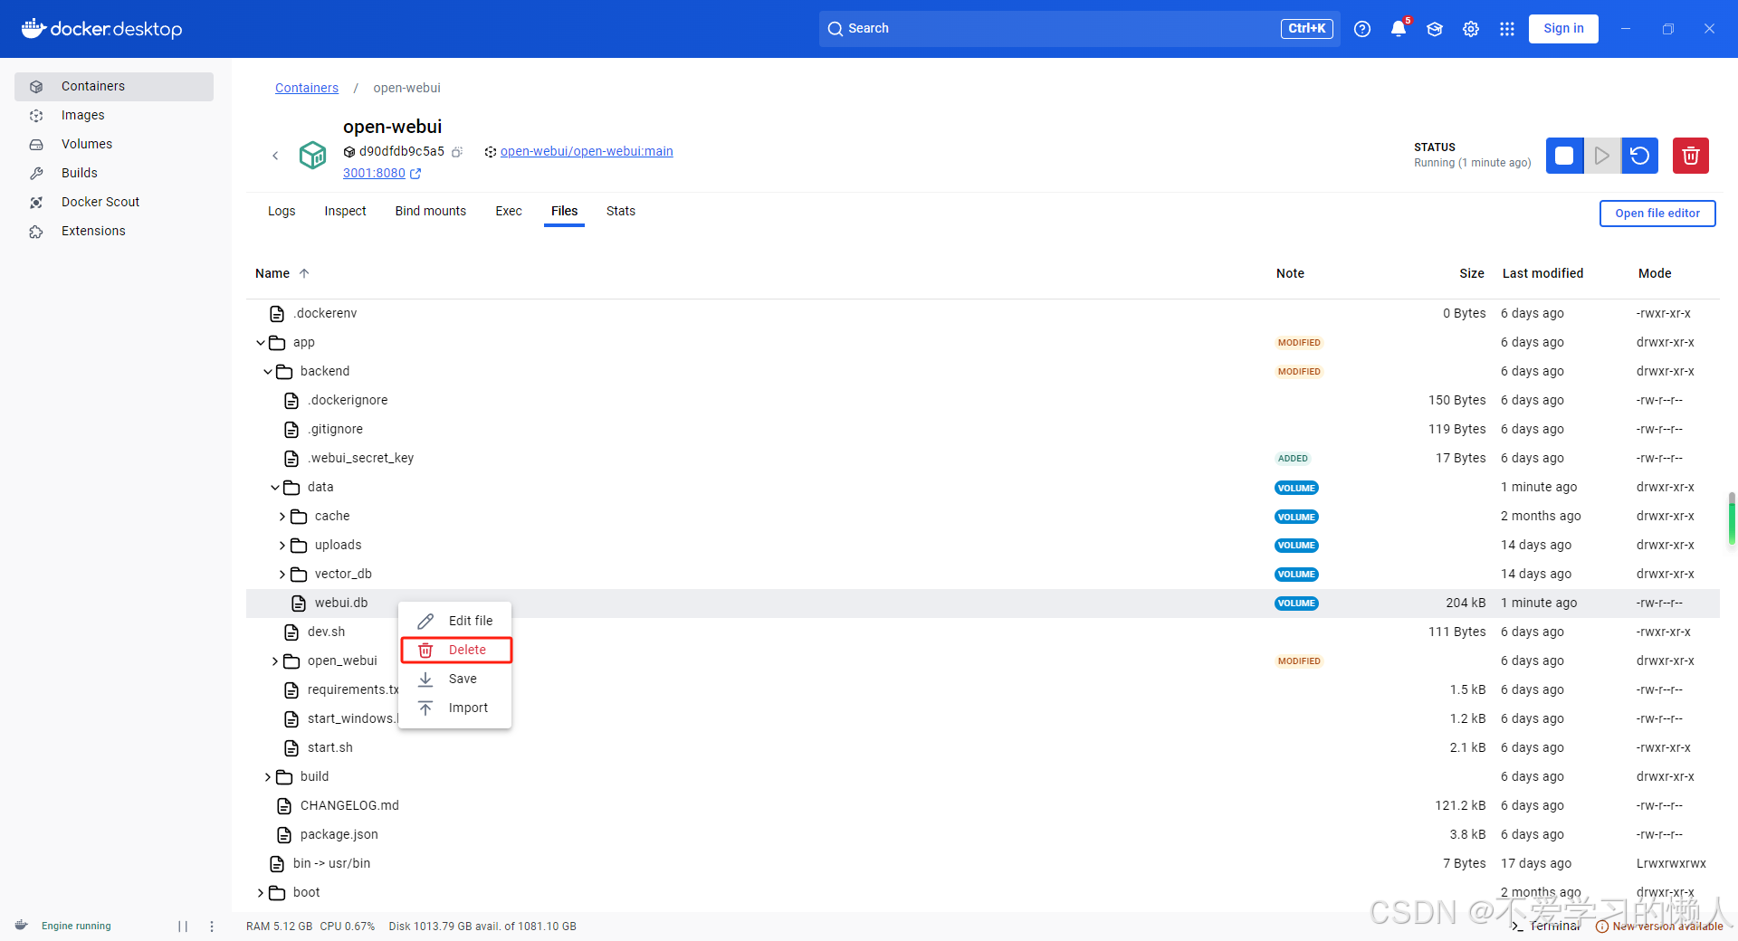Switch to the Logs tab
The image size is (1738, 941).
coord(282,211)
